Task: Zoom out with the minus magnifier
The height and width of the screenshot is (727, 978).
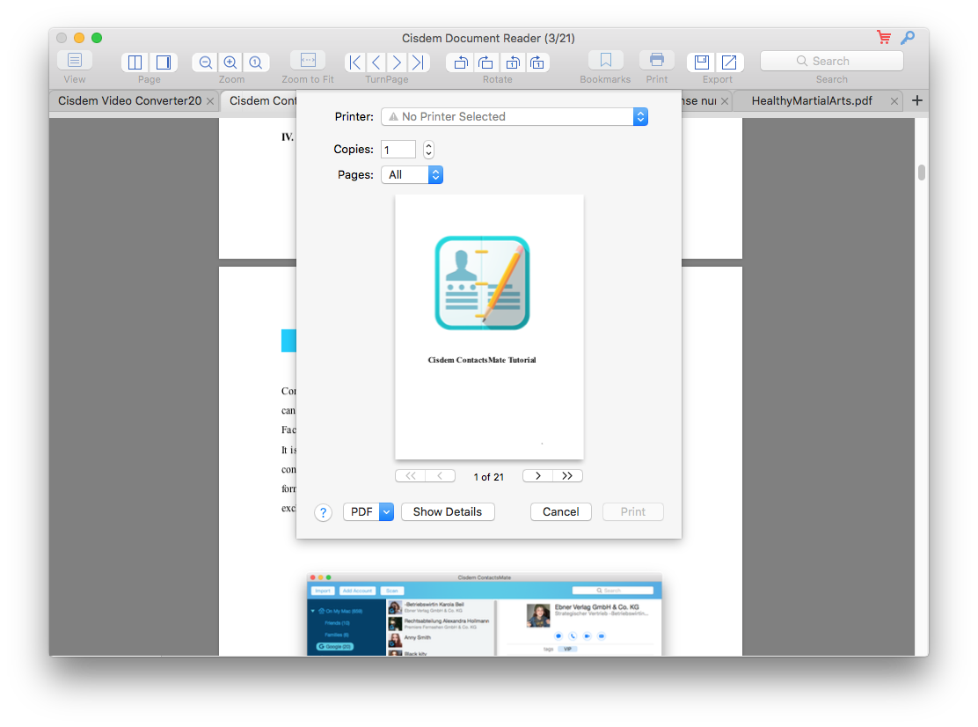Action: (x=206, y=62)
